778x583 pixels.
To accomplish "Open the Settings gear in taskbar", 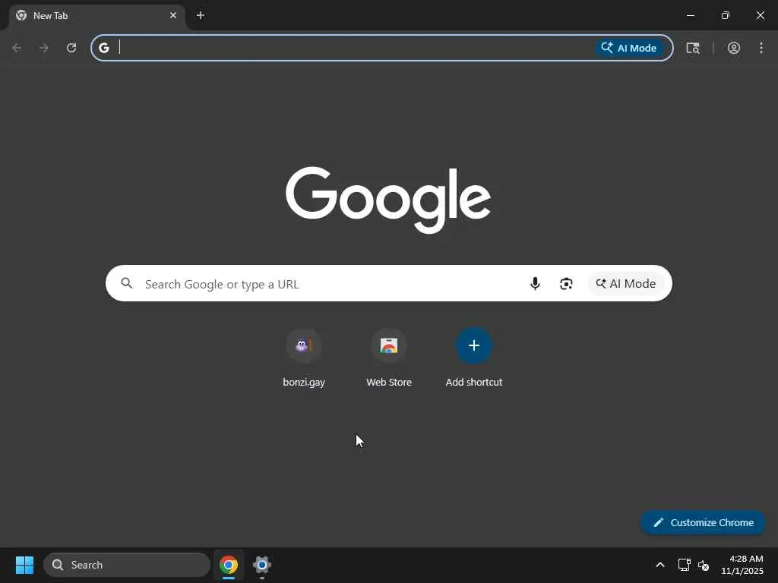I will tap(262, 565).
